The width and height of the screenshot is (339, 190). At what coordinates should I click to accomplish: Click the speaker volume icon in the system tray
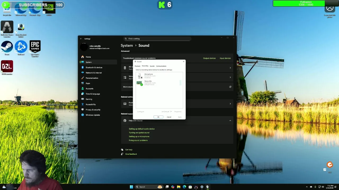coord(323,187)
